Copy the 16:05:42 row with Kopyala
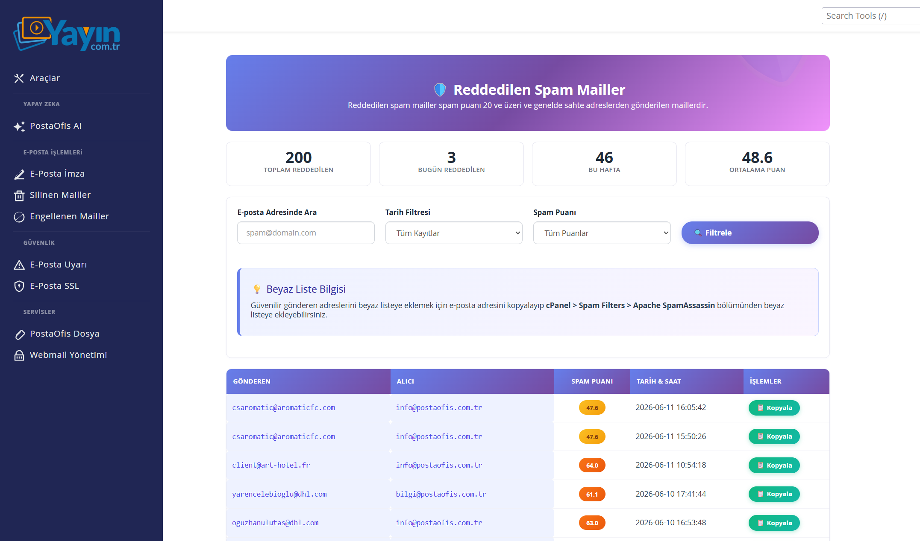 coord(774,408)
